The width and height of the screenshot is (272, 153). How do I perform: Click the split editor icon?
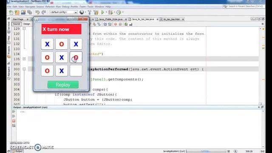pyautogui.click(x=263, y=24)
